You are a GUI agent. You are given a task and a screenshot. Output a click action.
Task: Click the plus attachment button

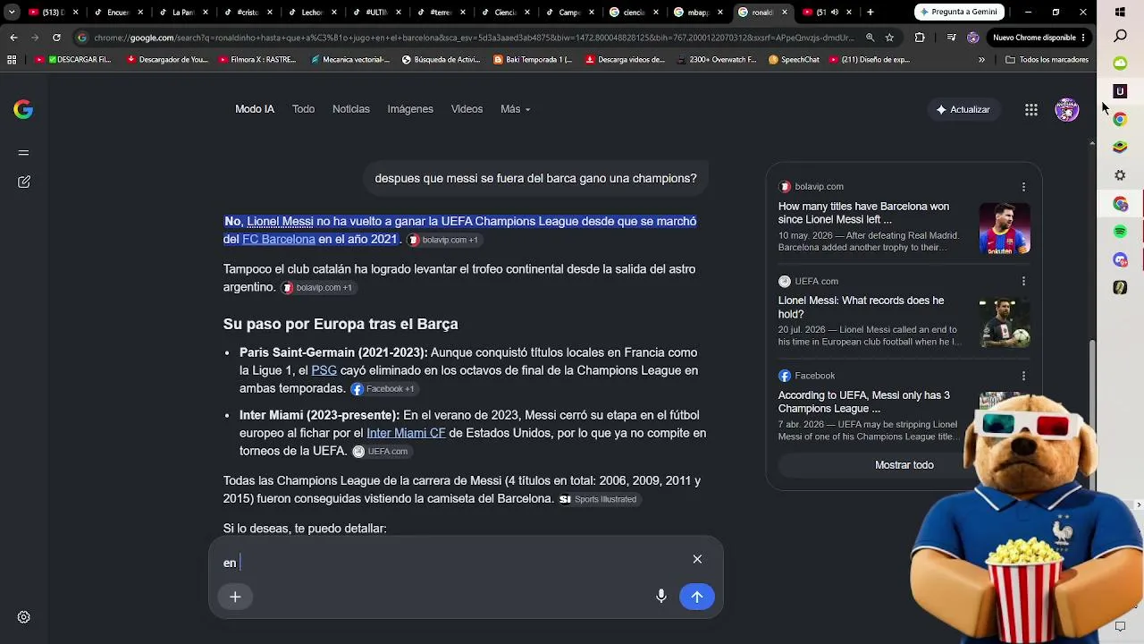pos(235,597)
